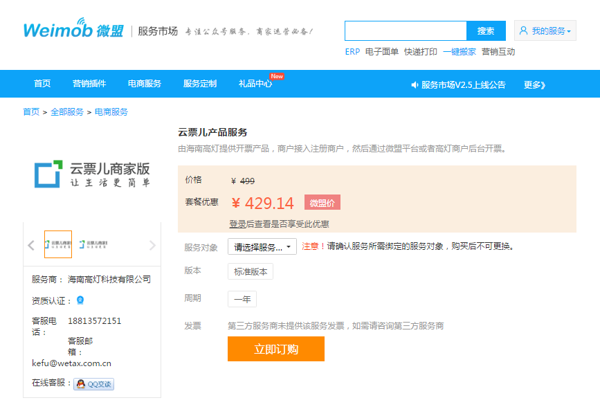Click the QQ交谈 online chat button
Viewport: 600px width, 407px height.
[93, 384]
